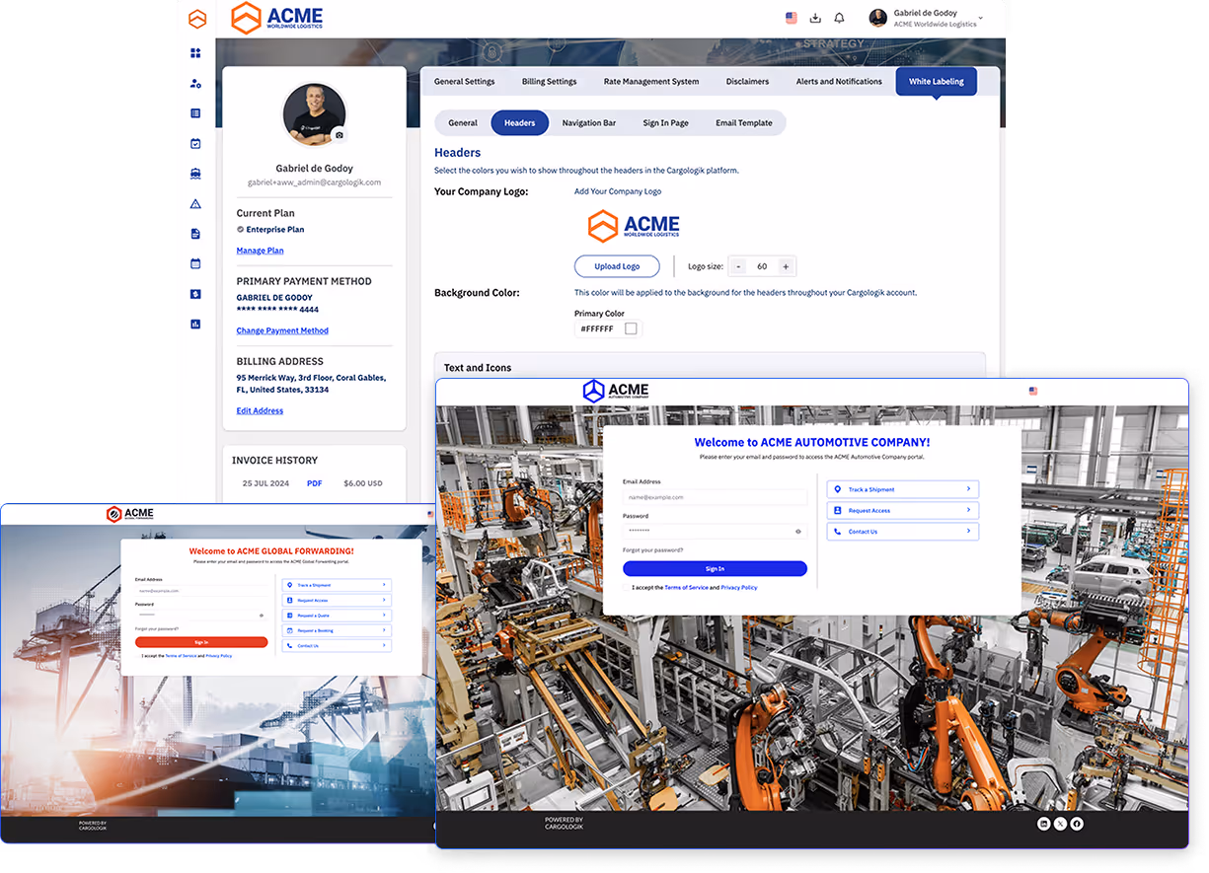Open Contact Us in Automotive portal
The width and height of the screenshot is (1209, 873).
(903, 532)
